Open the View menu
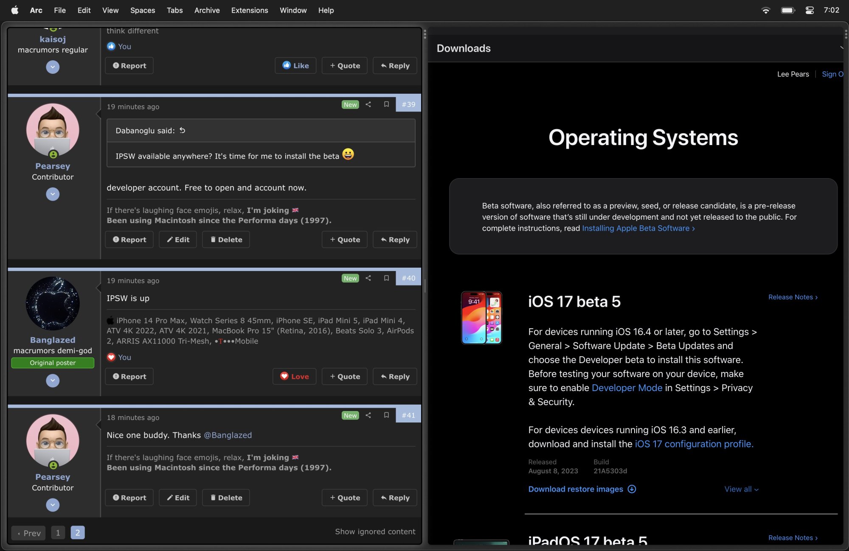This screenshot has width=849, height=551. click(110, 10)
